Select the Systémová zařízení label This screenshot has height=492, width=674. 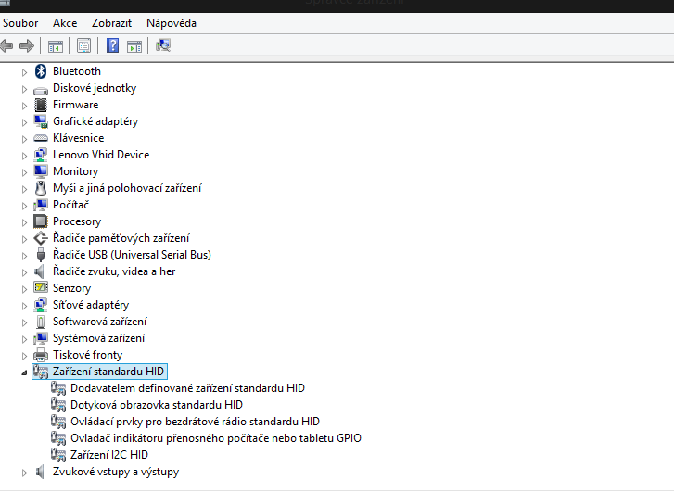[x=99, y=338]
